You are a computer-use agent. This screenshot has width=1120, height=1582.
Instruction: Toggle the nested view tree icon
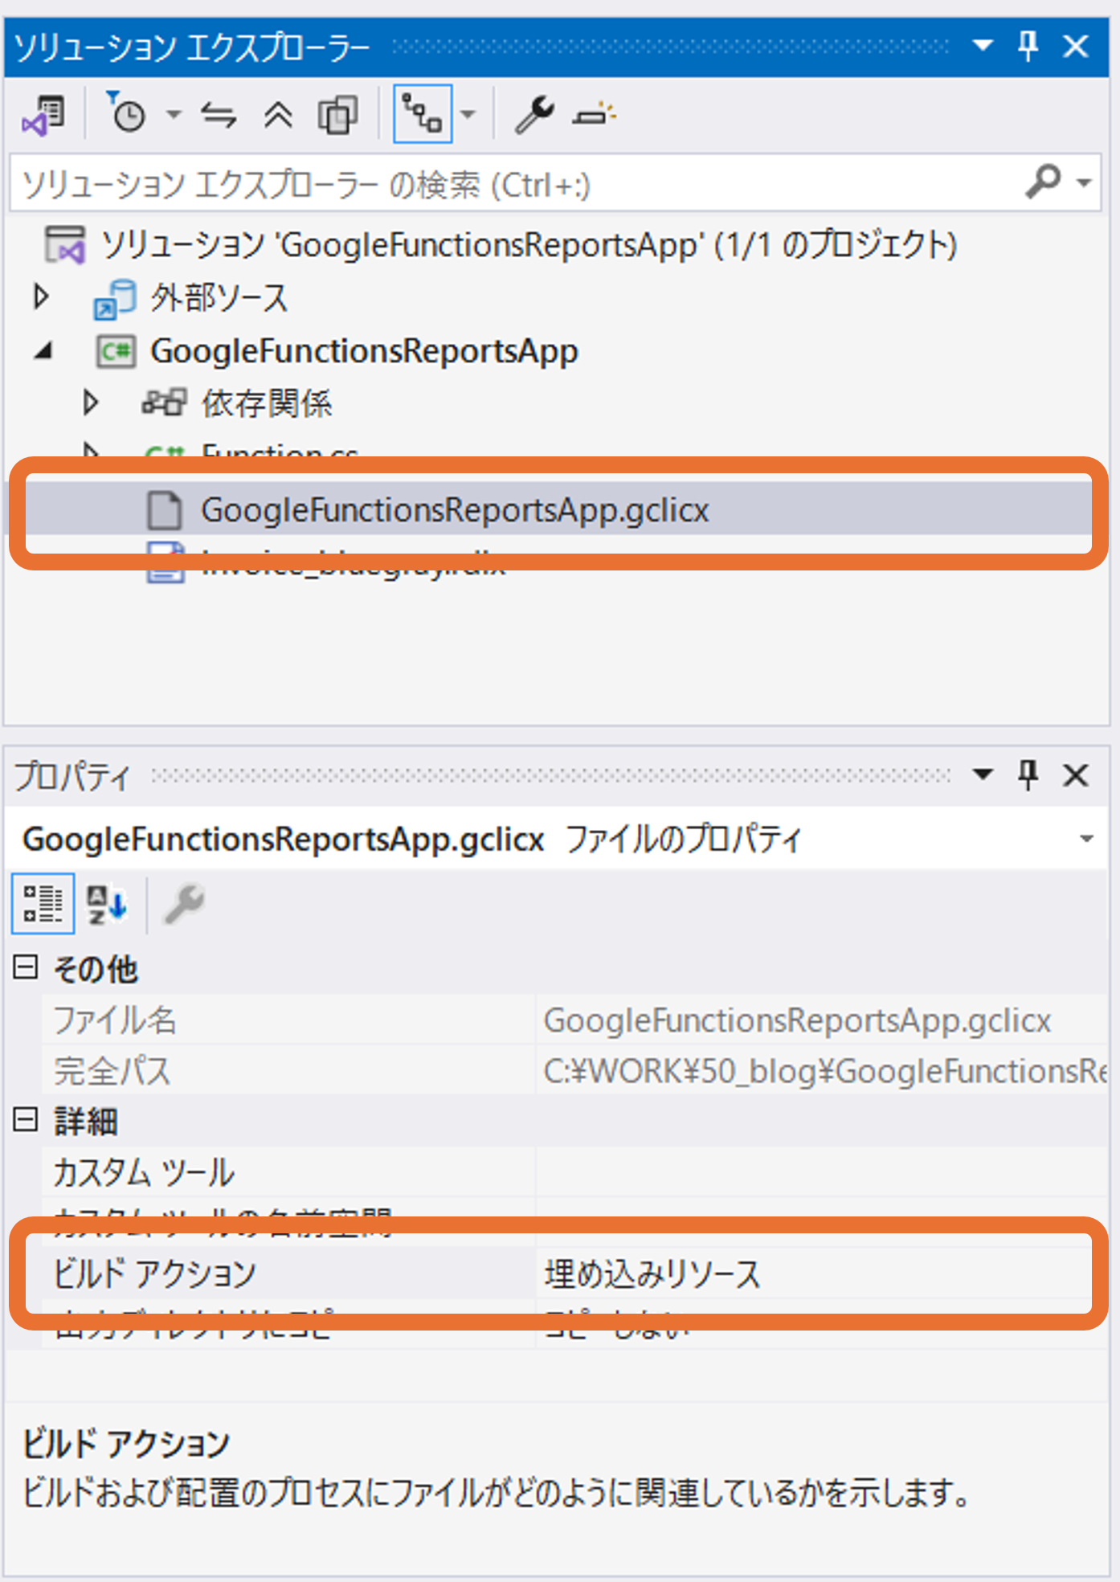(x=422, y=114)
